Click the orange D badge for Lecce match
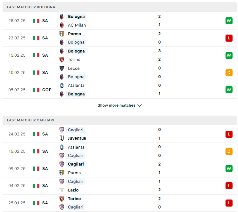Viewport: 238px width, 212px height. click(x=229, y=73)
